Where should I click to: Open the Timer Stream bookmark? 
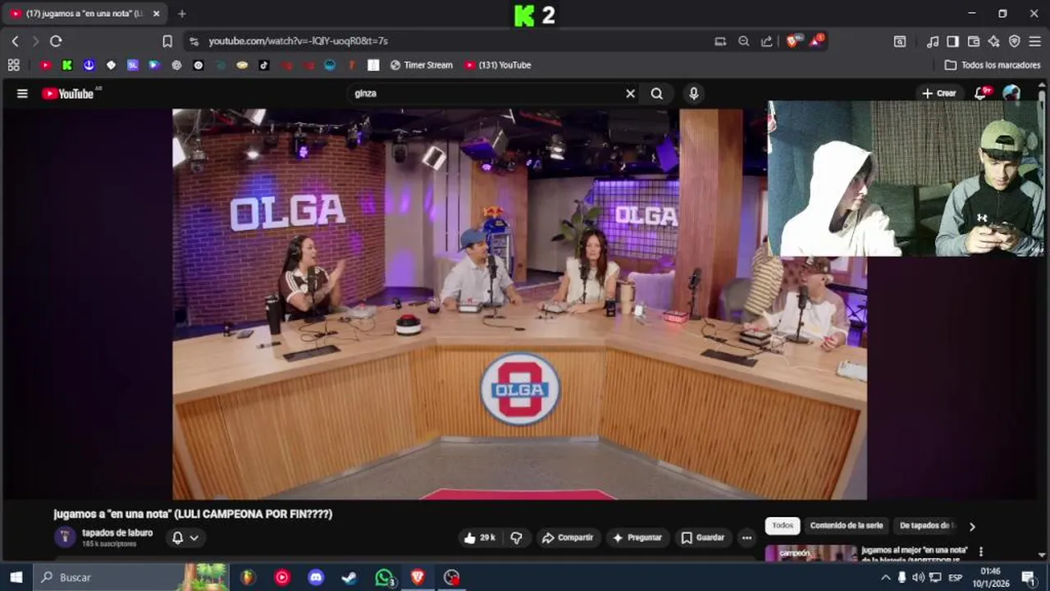point(421,65)
